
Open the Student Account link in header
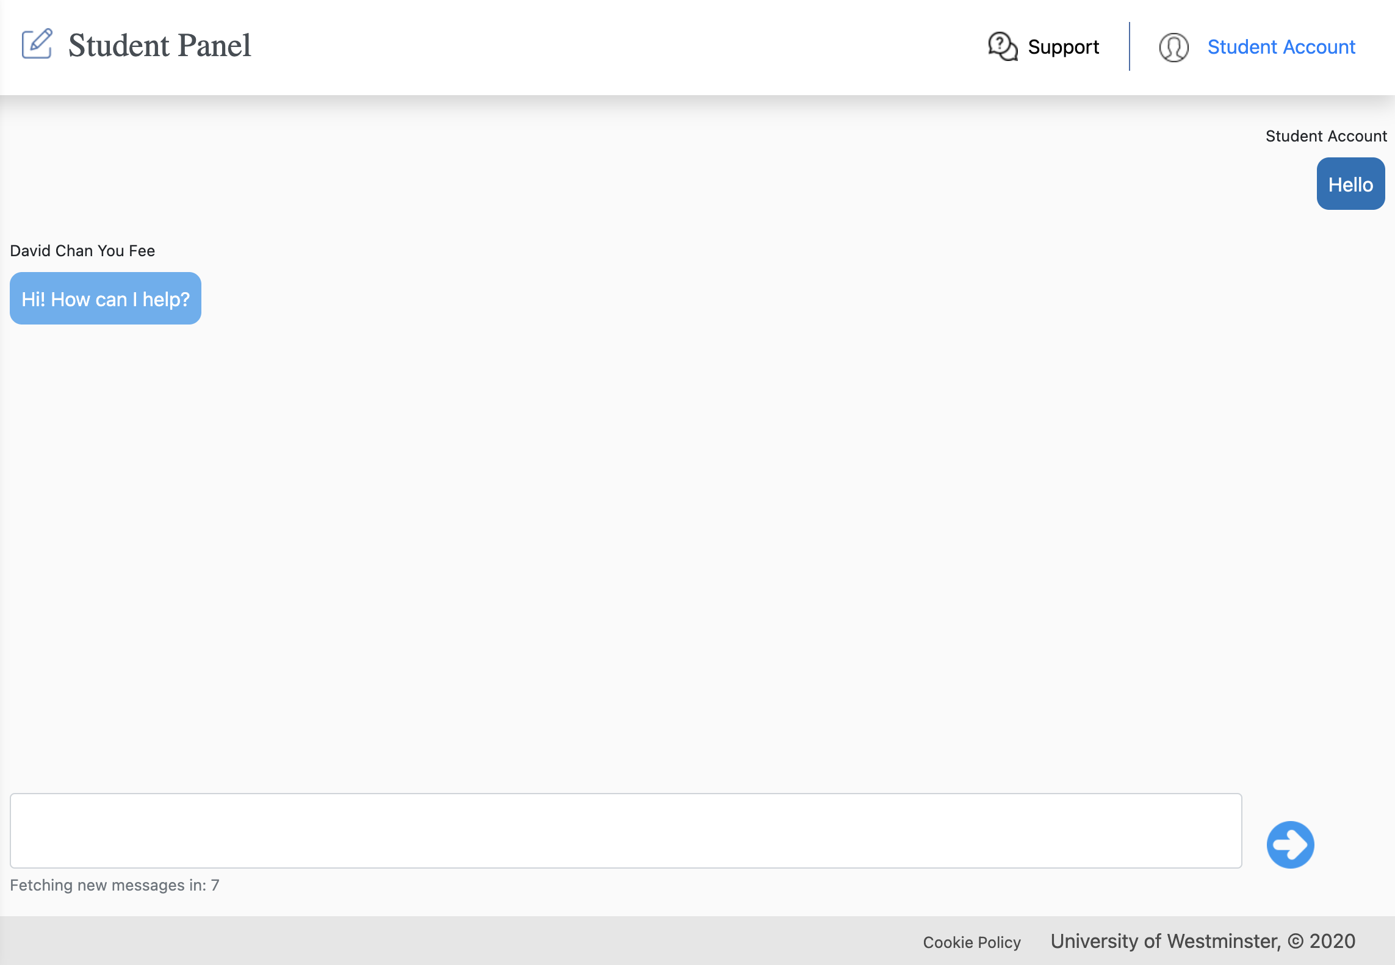1281,47
